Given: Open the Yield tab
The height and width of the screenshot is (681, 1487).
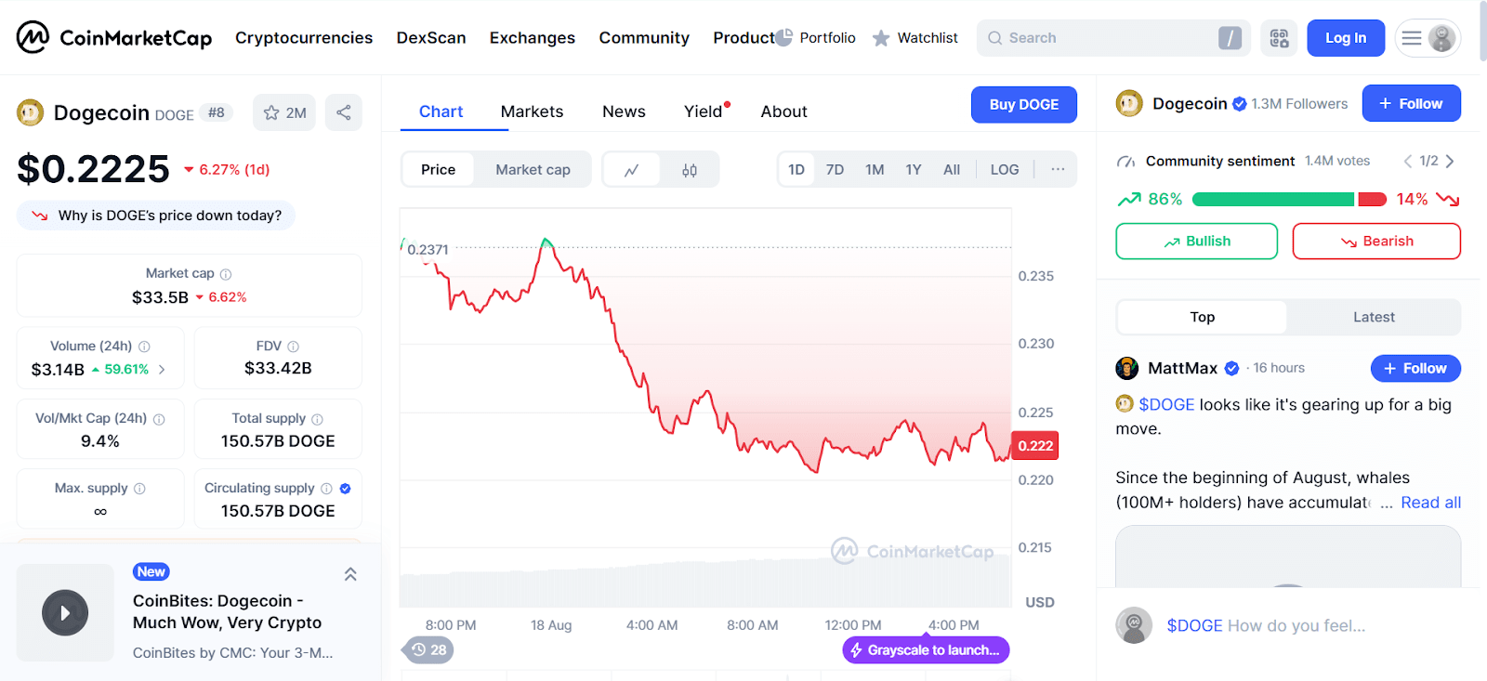Looking at the screenshot, I should click(x=704, y=111).
